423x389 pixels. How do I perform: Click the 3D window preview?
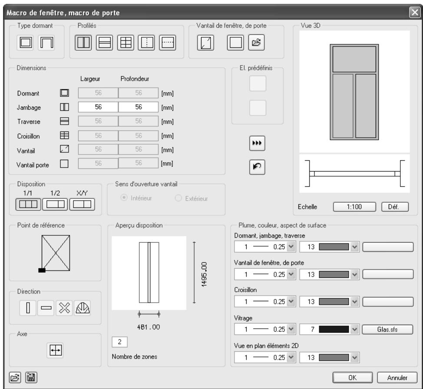pos(354,92)
